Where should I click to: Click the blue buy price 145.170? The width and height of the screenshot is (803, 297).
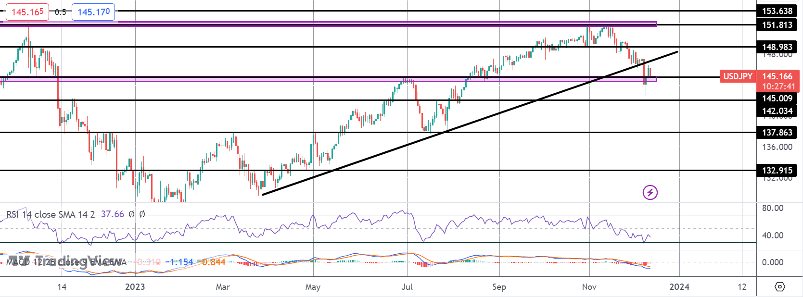(93, 12)
